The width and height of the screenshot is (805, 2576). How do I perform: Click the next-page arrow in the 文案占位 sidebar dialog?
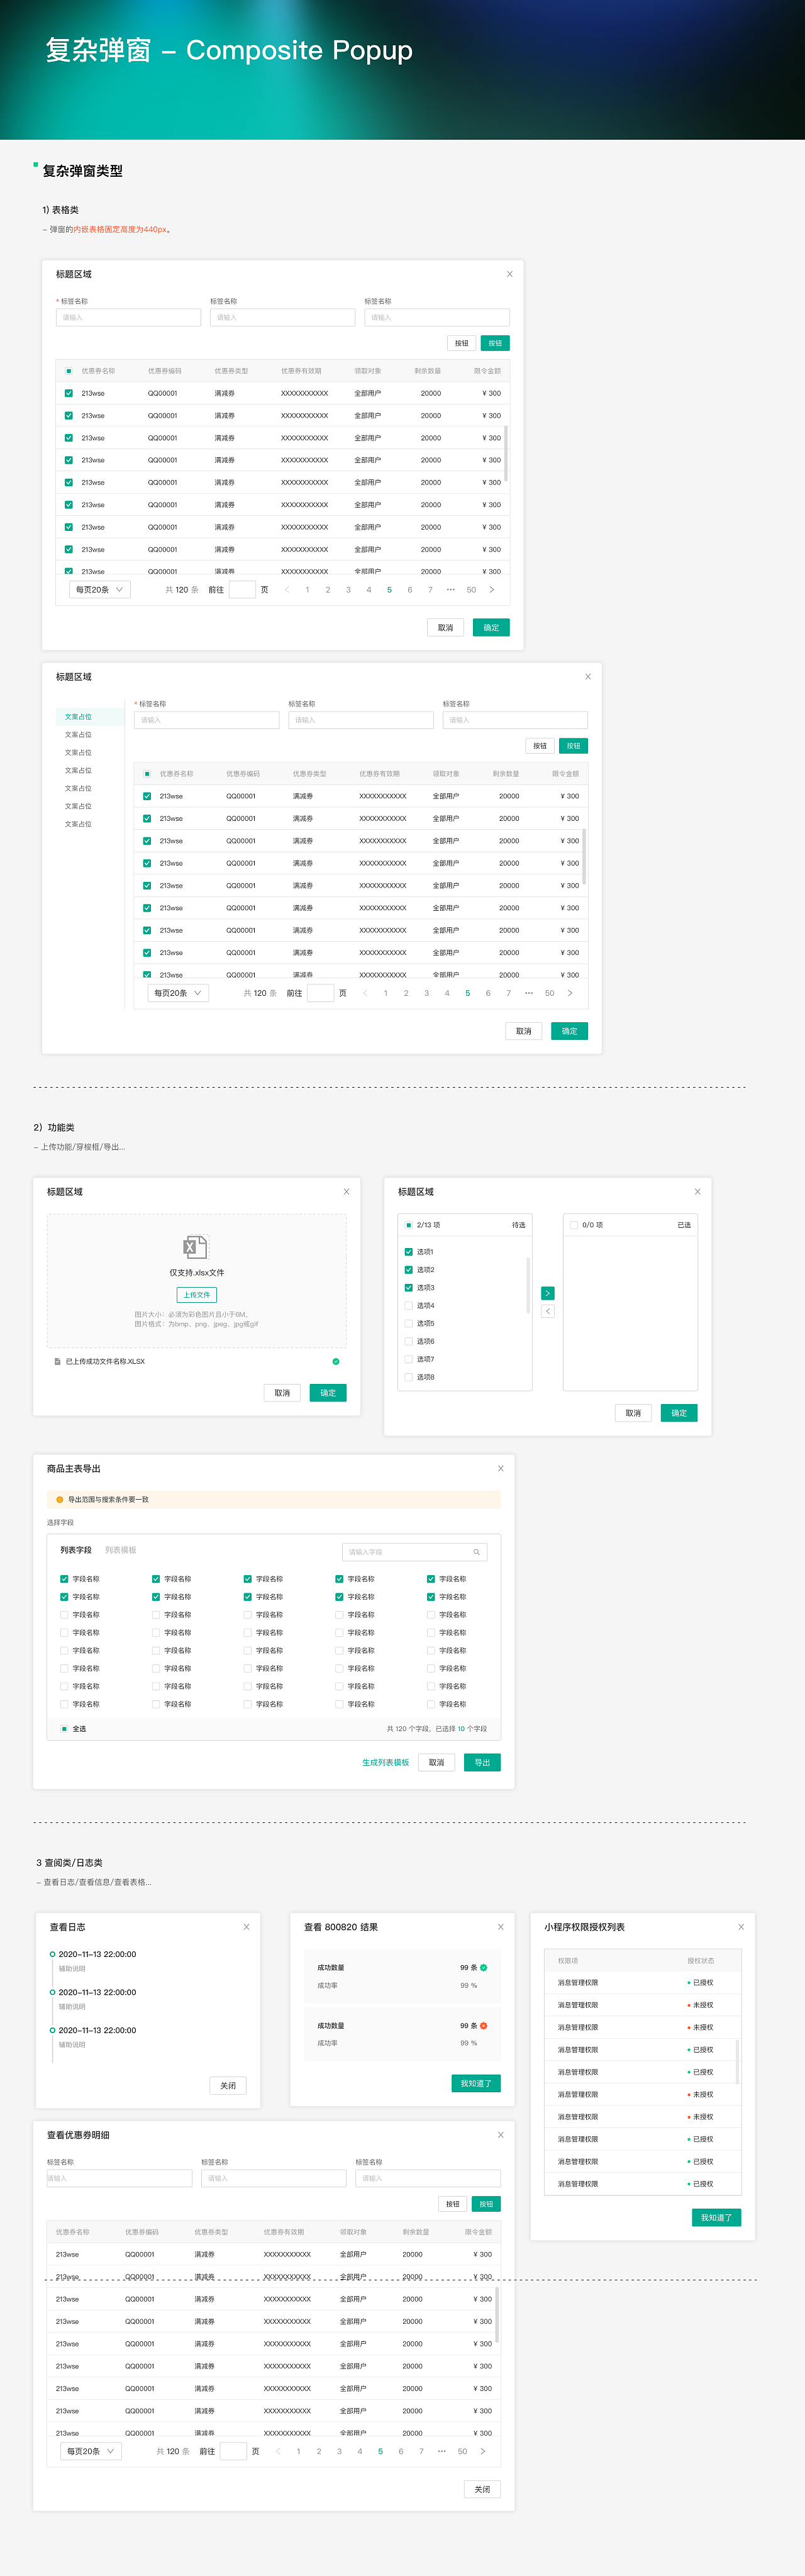570,993
